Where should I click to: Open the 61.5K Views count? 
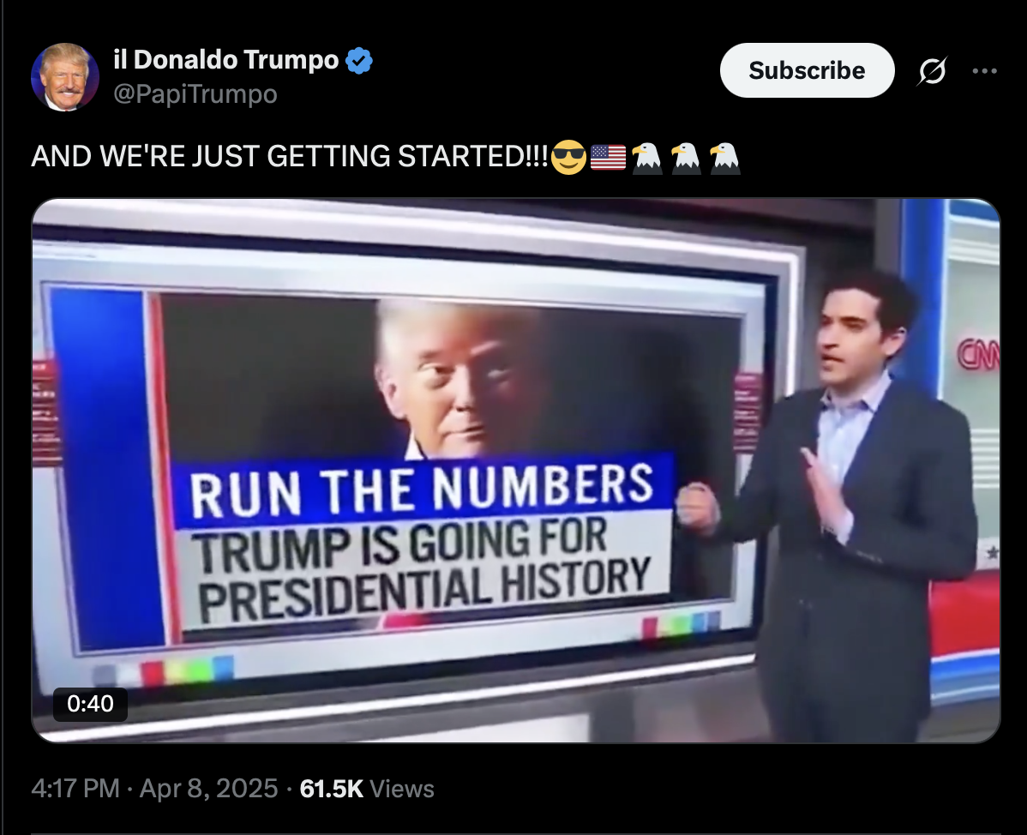367,789
